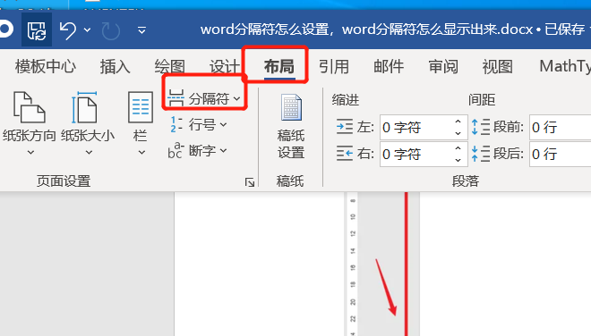Click the Undo arrow icon
The width and height of the screenshot is (591, 336).
pyautogui.click(x=68, y=30)
